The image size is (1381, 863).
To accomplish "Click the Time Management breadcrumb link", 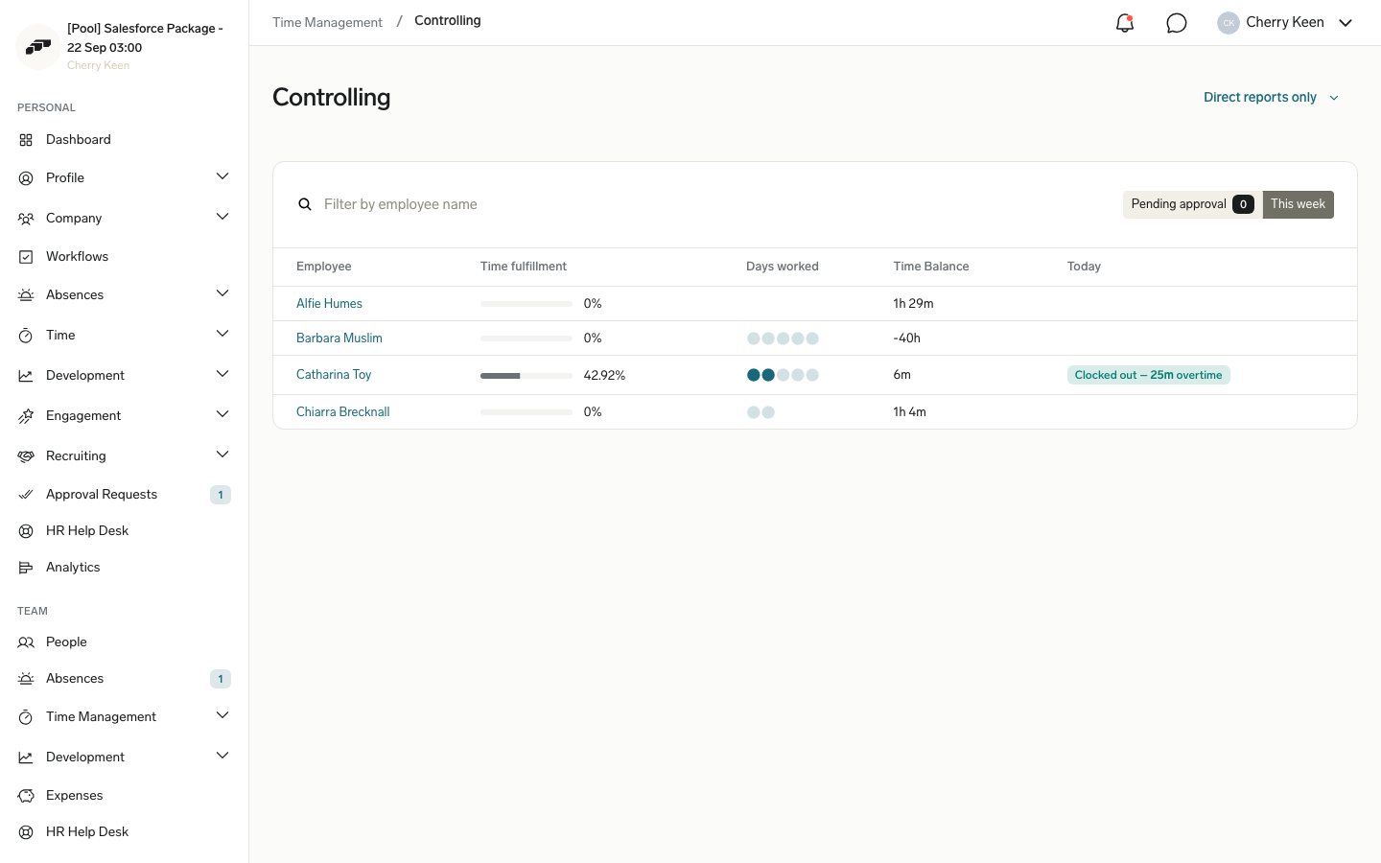I will 327,22.
